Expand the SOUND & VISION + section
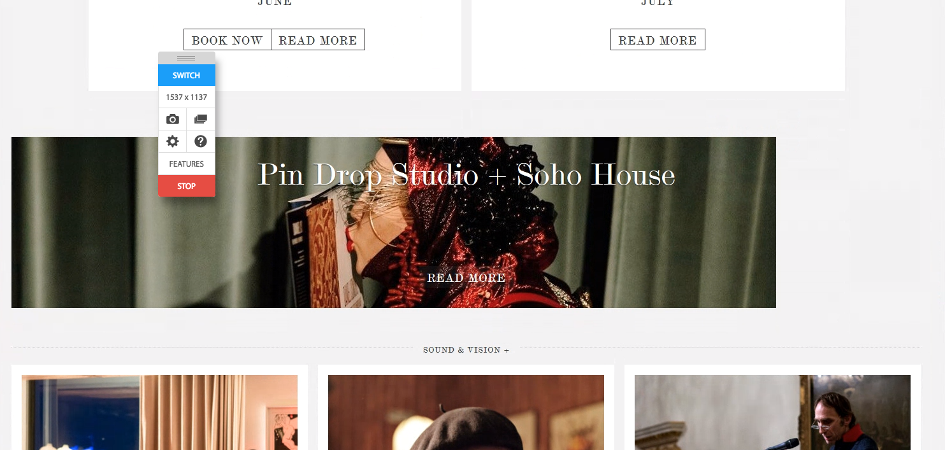The width and height of the screenshot is (945, 450). [x=466, y=350]
